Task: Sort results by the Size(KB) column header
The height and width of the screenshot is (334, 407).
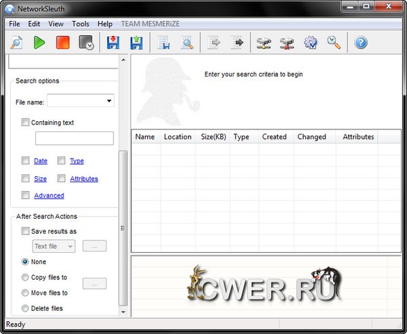Action: (213, 137)
